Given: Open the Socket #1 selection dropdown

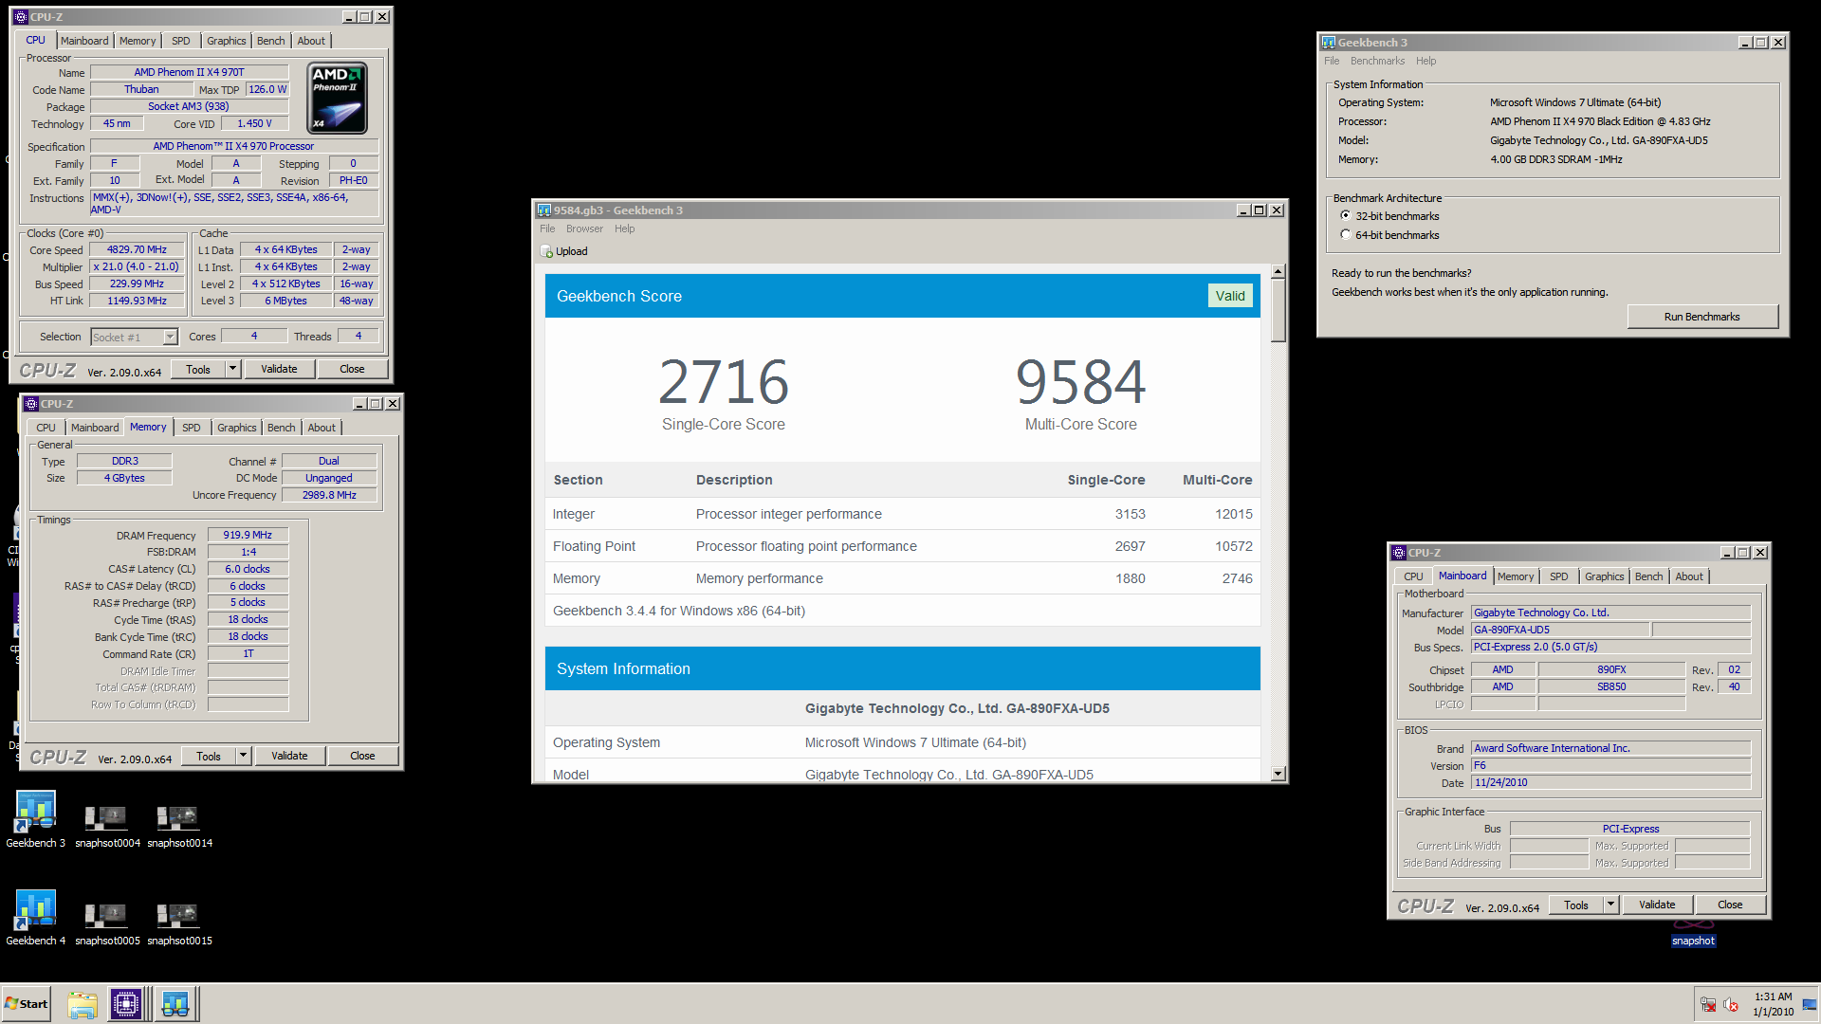Looking at the screenshot, I should 170,338.
